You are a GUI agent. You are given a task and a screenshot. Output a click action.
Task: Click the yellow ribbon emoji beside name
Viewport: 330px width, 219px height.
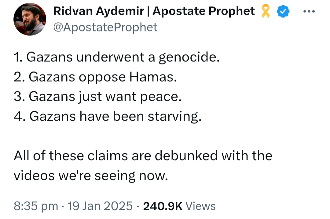[266, 11]
